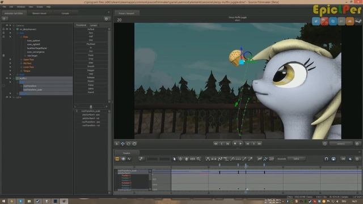The image size is (363, 204).
Task: Expand the Lights tree arrow
Action: click(x=10, y=97)
